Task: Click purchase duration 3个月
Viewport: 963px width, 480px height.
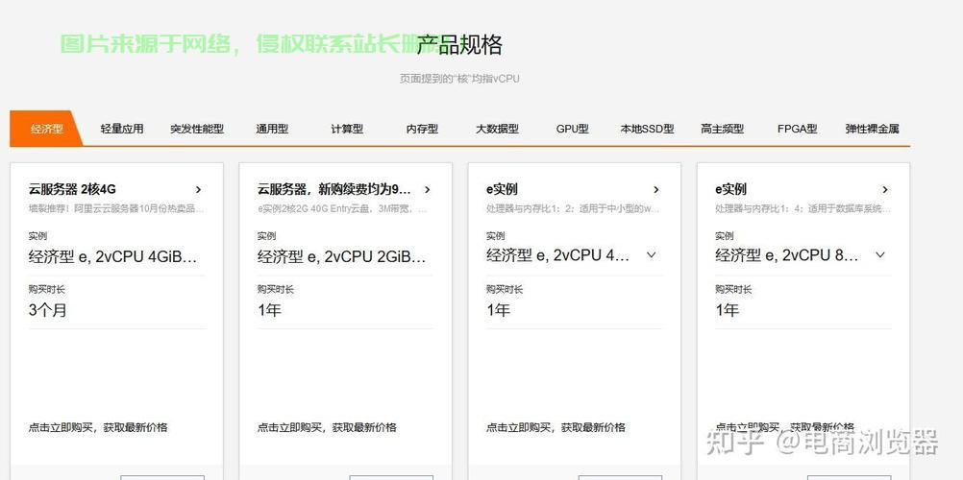Action: (48, 310)
